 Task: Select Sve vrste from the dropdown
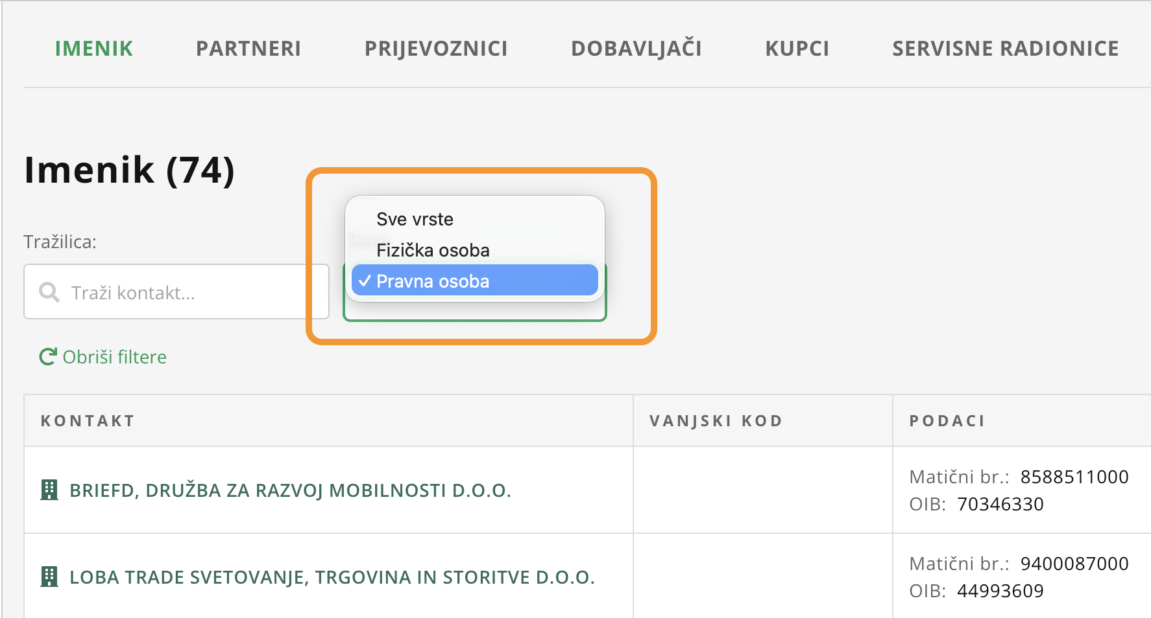click(x=415, y=220)
